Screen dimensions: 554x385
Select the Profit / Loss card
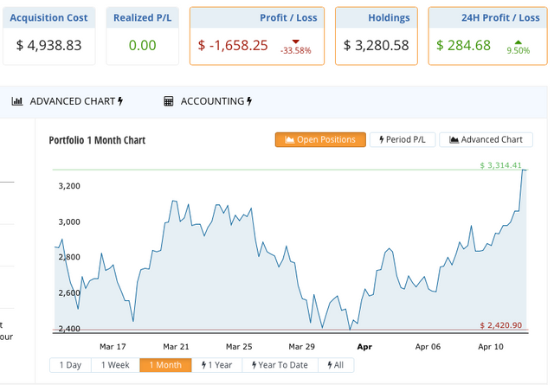pos(257,36)
